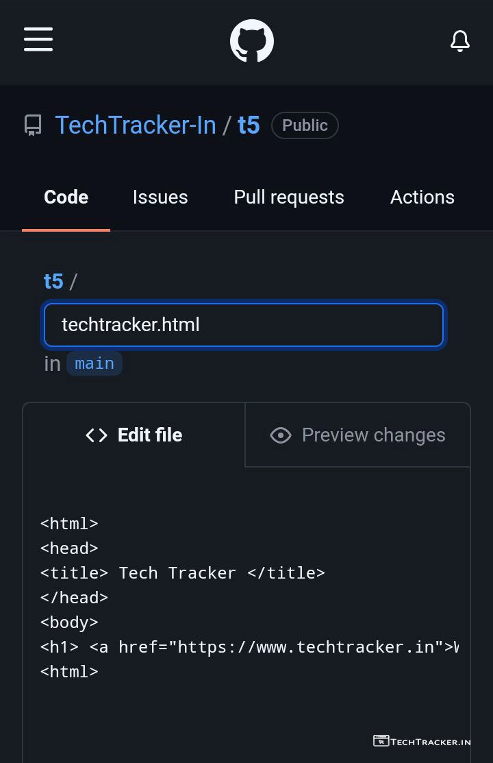Focus the techtracker.html filename field
493x763 pixels.
244,325
